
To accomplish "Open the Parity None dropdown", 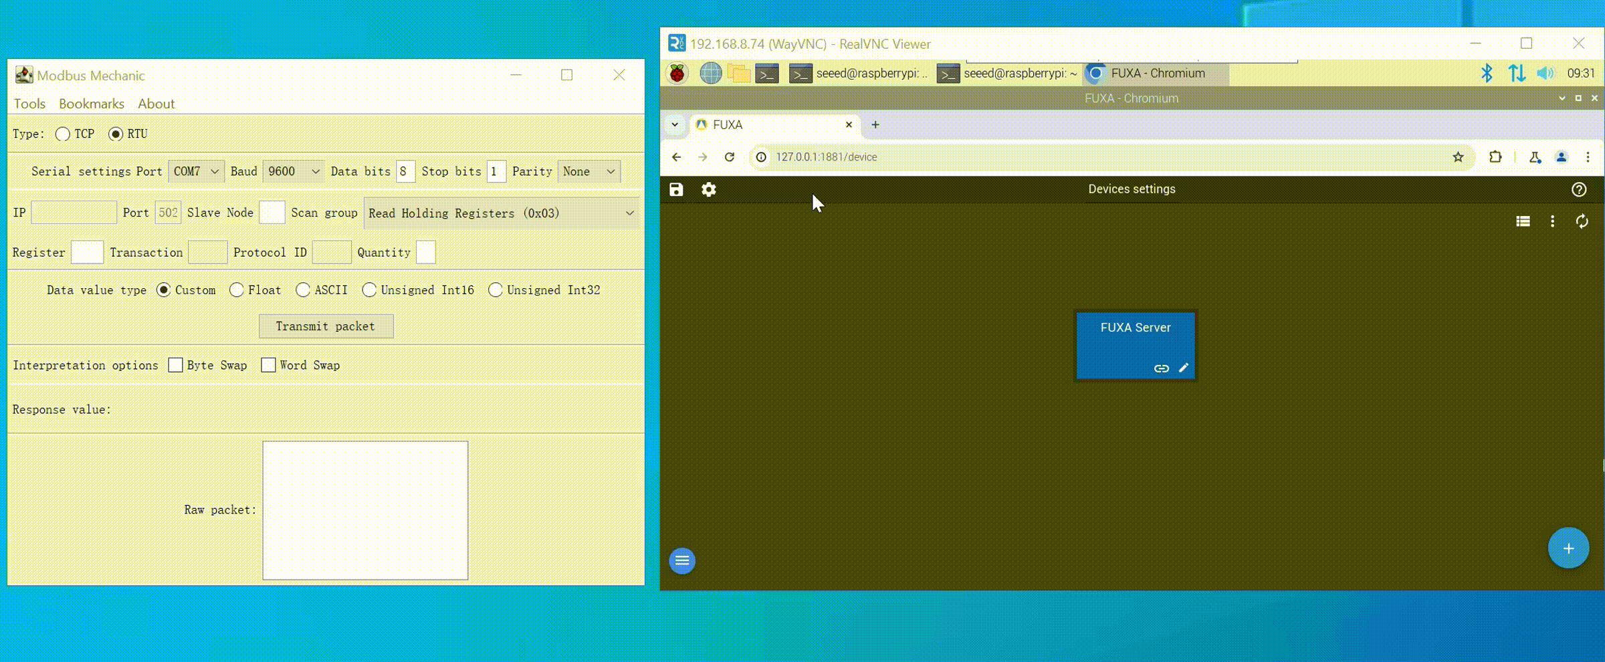I will pyautogui.click(x=589, y=172).
